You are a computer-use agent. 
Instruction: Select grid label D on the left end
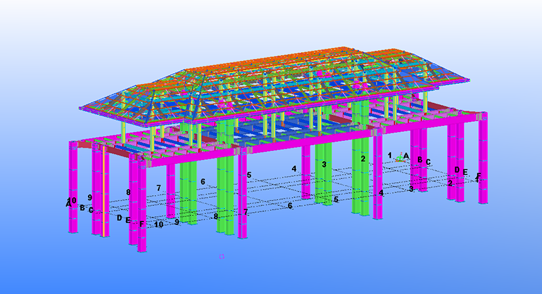click(x=119, y=218)
